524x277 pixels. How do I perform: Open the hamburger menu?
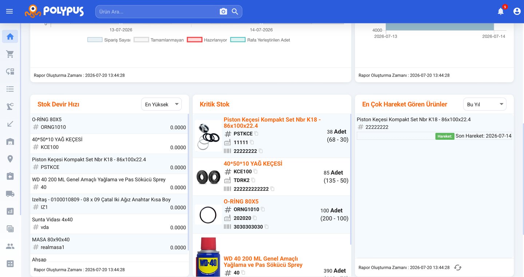9,11
